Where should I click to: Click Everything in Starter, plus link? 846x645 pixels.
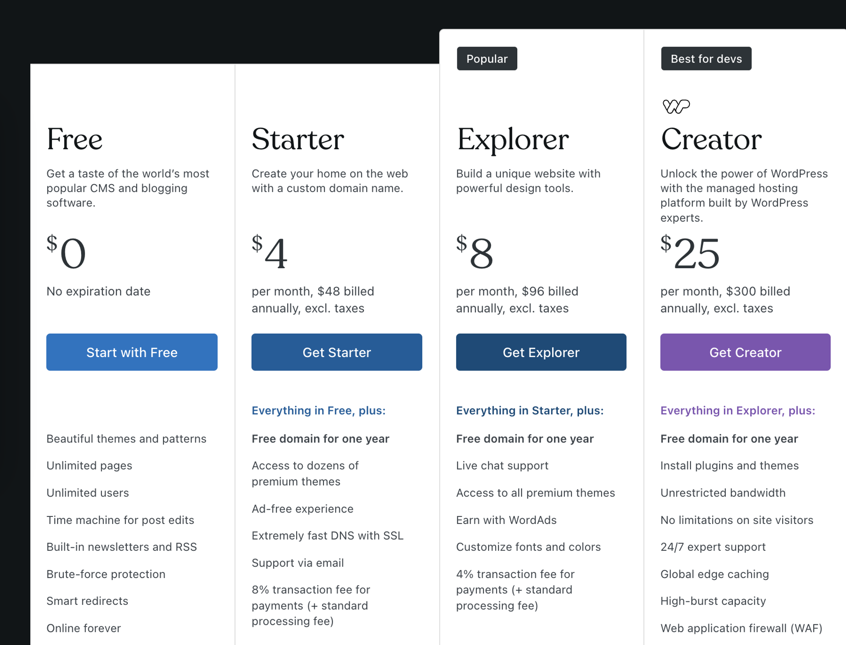click(x=530, y=410)
